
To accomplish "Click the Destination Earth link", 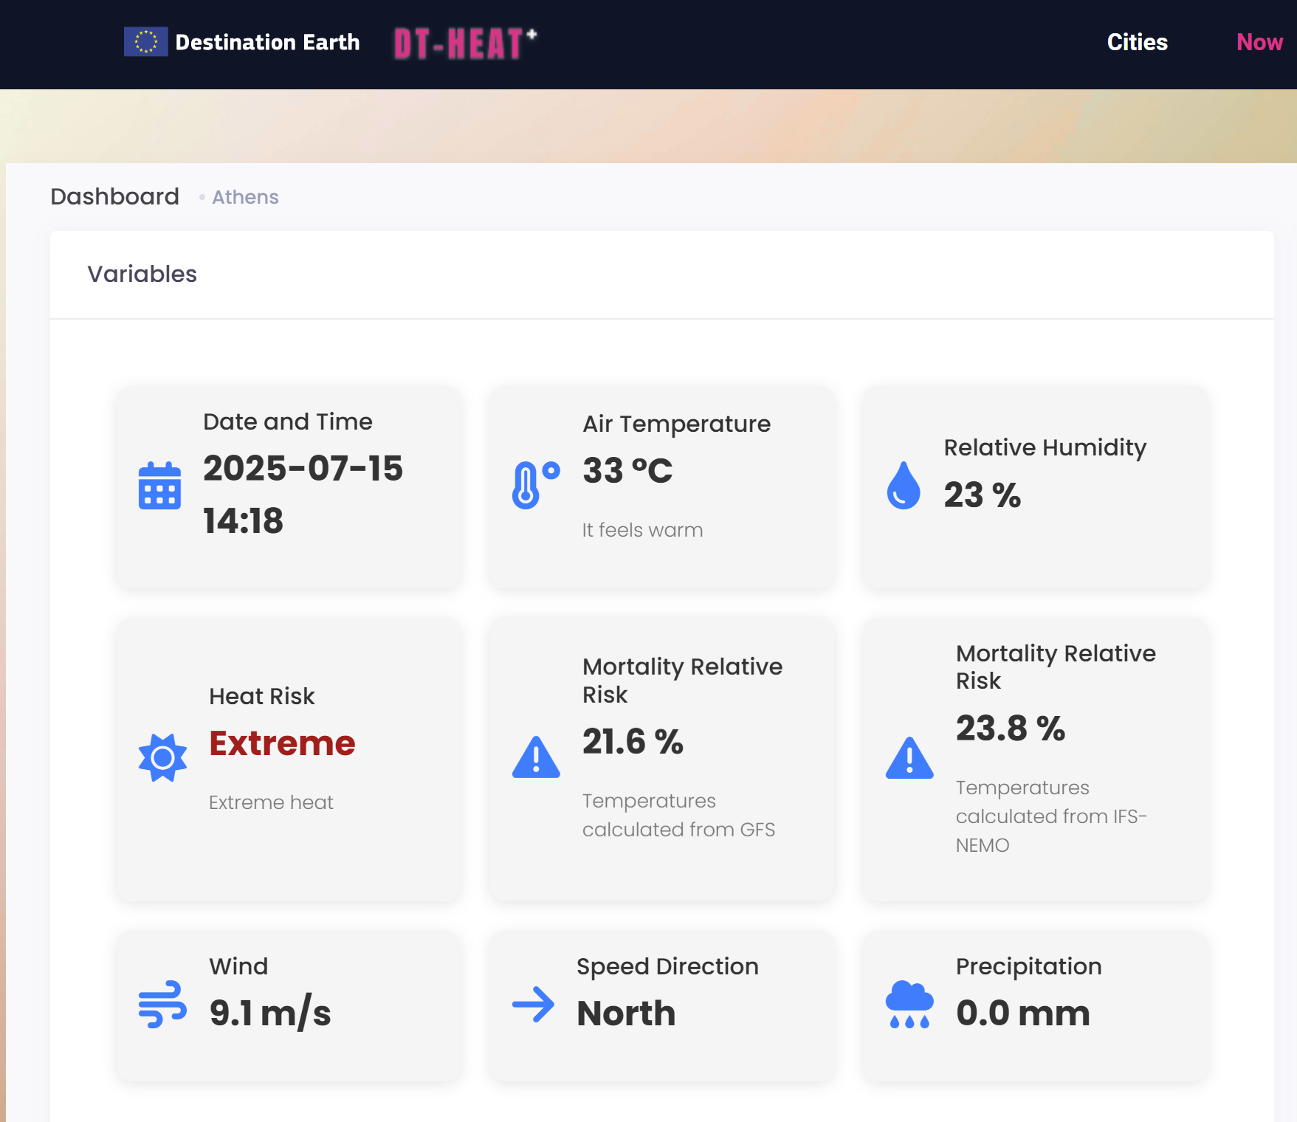I will pos(267,42).
